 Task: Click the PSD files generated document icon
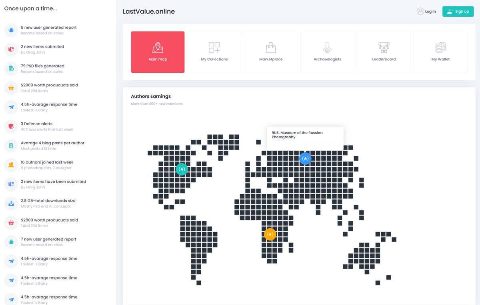[x=11, y=68]
